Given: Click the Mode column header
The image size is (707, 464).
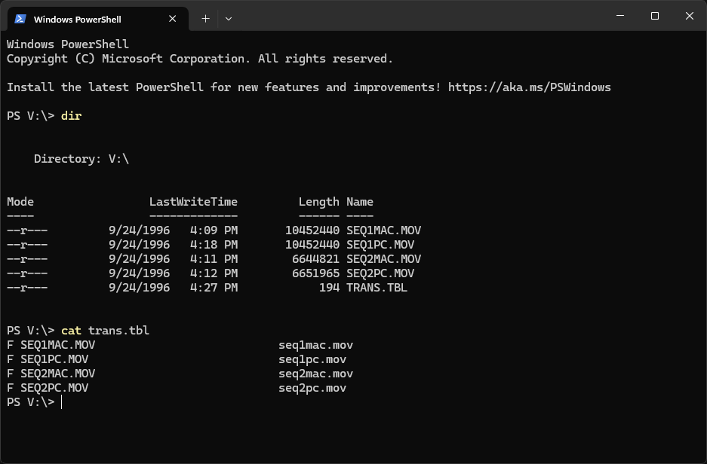Looking at the screenshot, I should point(20,202).
